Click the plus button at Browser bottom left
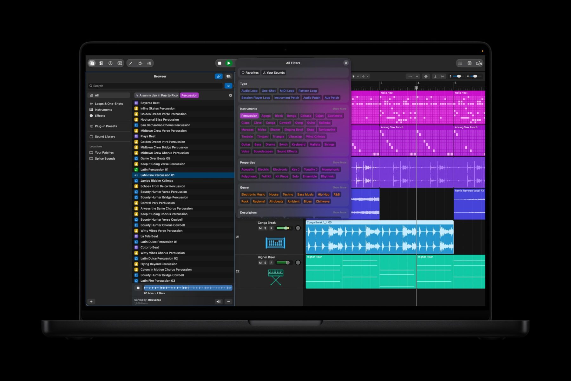The width and height of the screenshot is (571, 381). coord(91,302)
